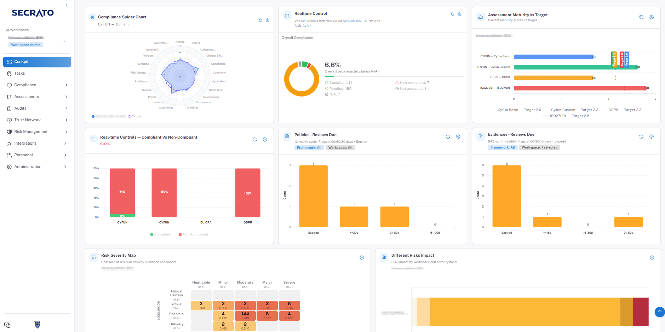Viewport: 665px width, 332px height.
Task: Click the Policies Framework: All filter chip
Action: pyautogui.click(x=309, y=148)
